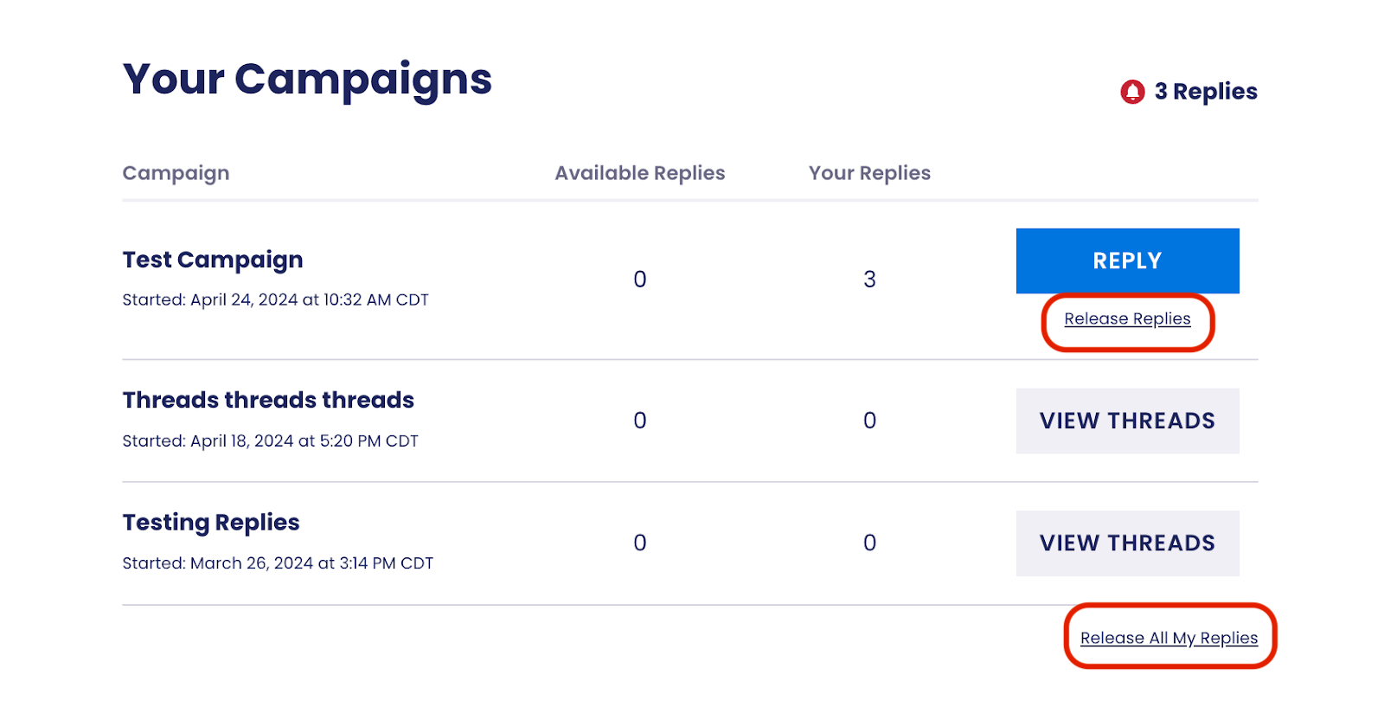This screenshot has height=701, width=1384.
Task: Click Test Campaign's start date text
Action: 275,300
